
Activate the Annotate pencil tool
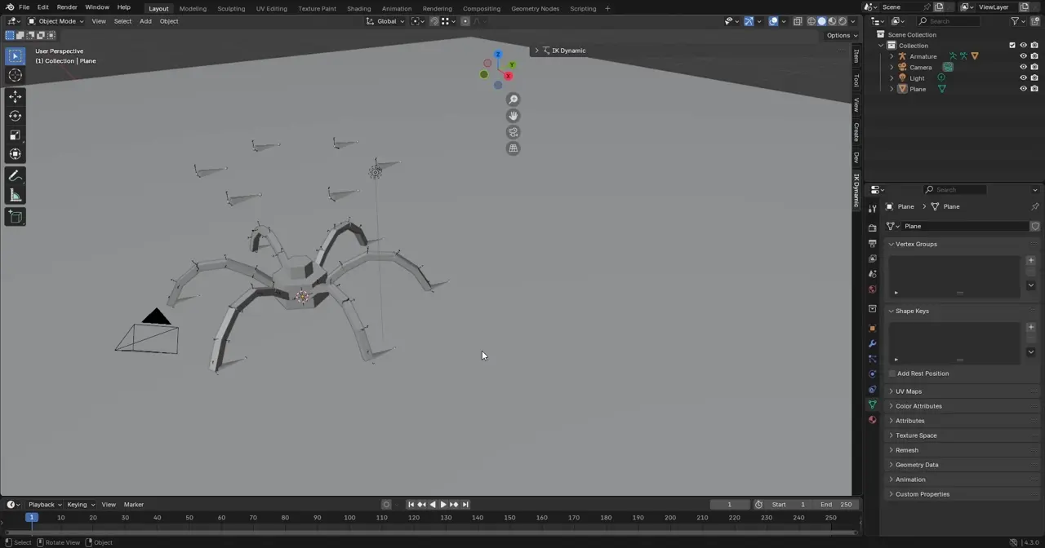click(15, 176)
